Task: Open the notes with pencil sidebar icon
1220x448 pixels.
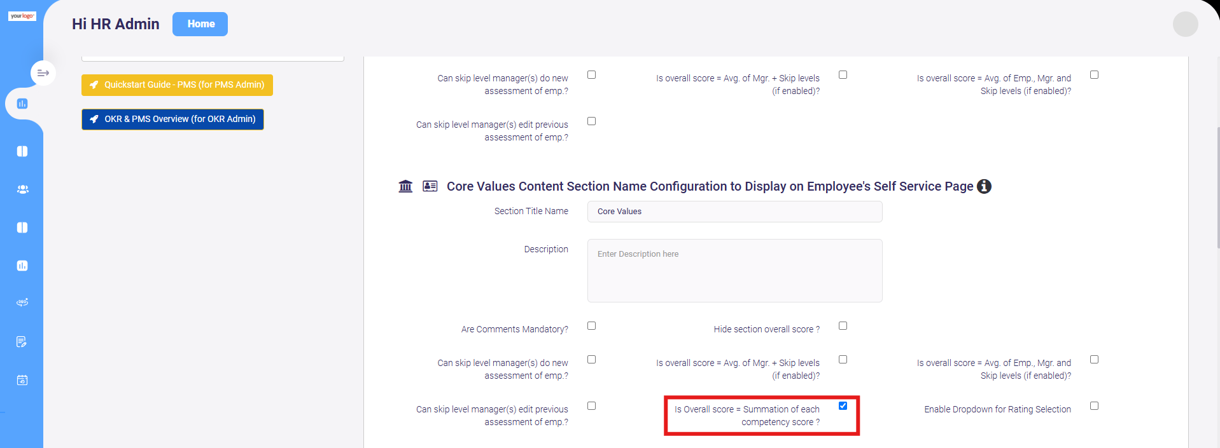Action: pyautogui.click(x=22, y=342)
